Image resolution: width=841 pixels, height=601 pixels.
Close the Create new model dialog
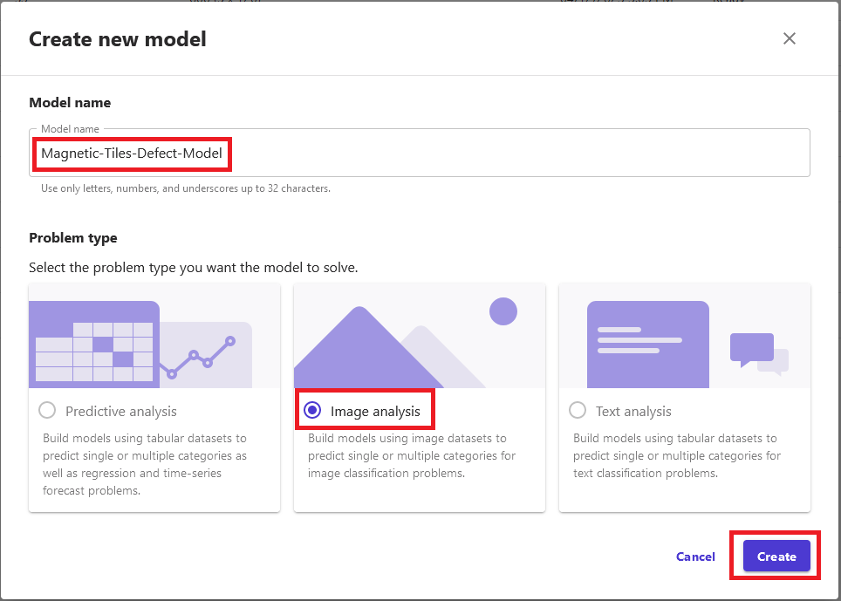[789, 38]
